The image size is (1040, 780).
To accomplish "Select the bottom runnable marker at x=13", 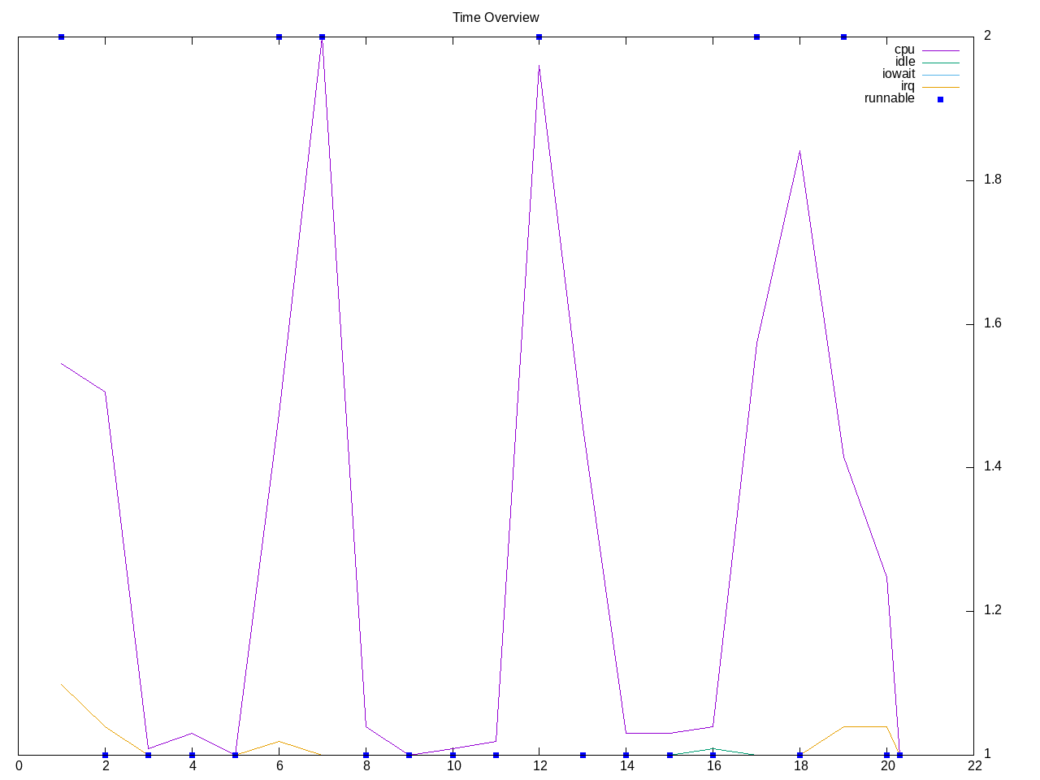I will [x=583, y=755].
